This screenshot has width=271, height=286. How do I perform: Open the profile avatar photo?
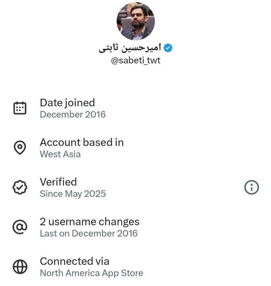[135, 21]
